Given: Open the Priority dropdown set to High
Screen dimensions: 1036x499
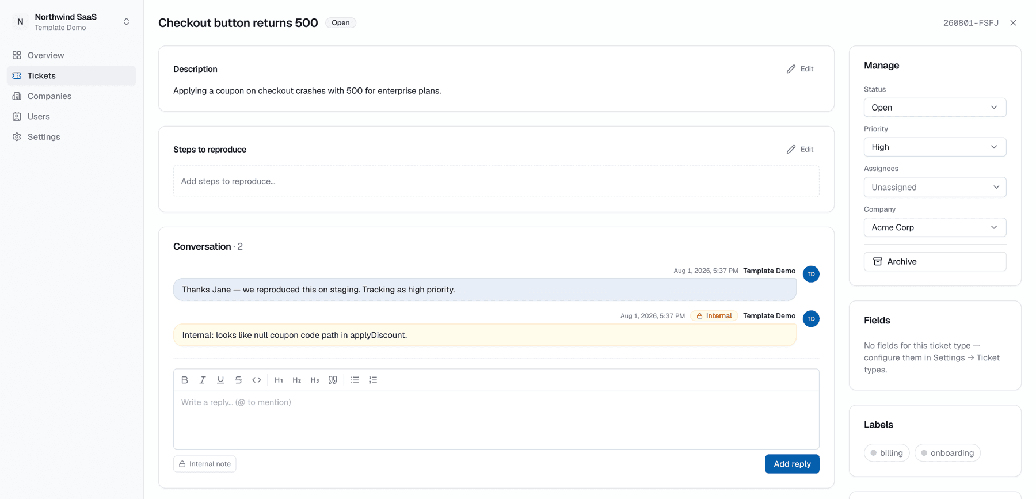Looking at the screenshot, I should [935, 147].
